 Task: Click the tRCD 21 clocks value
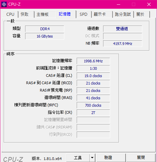pos(93,83)
